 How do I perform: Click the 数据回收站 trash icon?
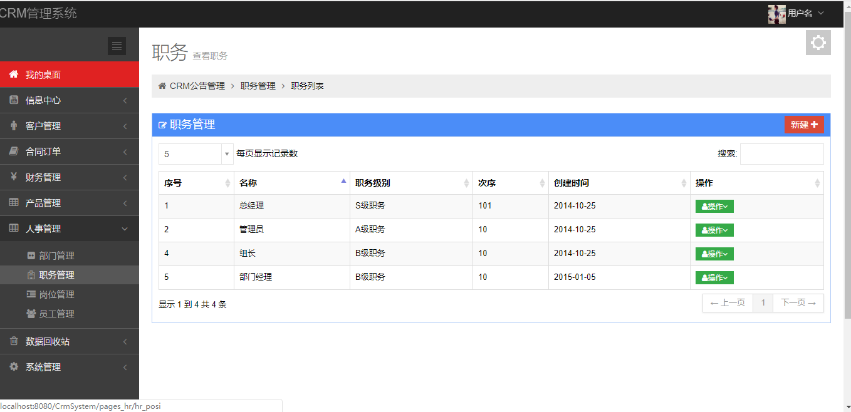[14, 341]
